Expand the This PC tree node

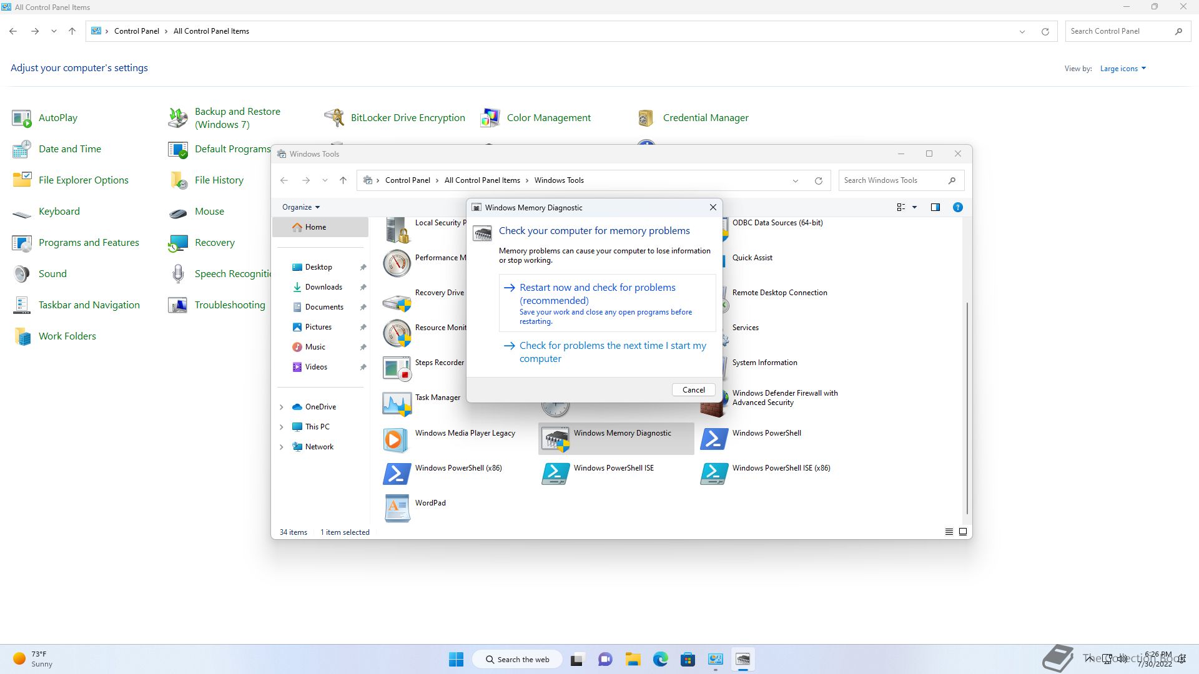click(281, 427)
